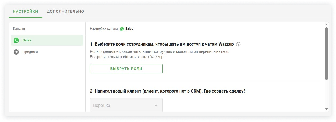Click the scrollbar down arrow
The width and height of the screenshot is (336, 122).
coord(326,109)
